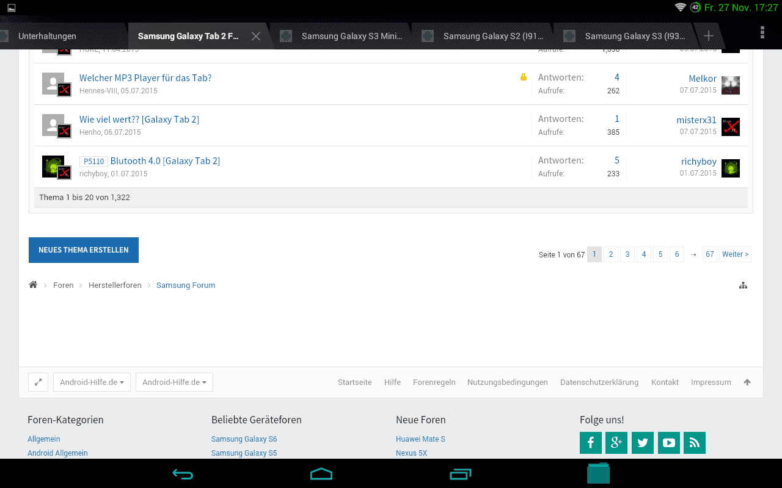Viewport: 782px width, 488px height.
Task: Go to page 6
Action: pos(677,254)
